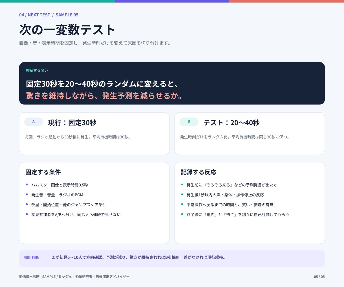This screenshot has height=287, width=344.
Task: Click the heading 'テスト：20〜40秒'
Action: point(231,123)
